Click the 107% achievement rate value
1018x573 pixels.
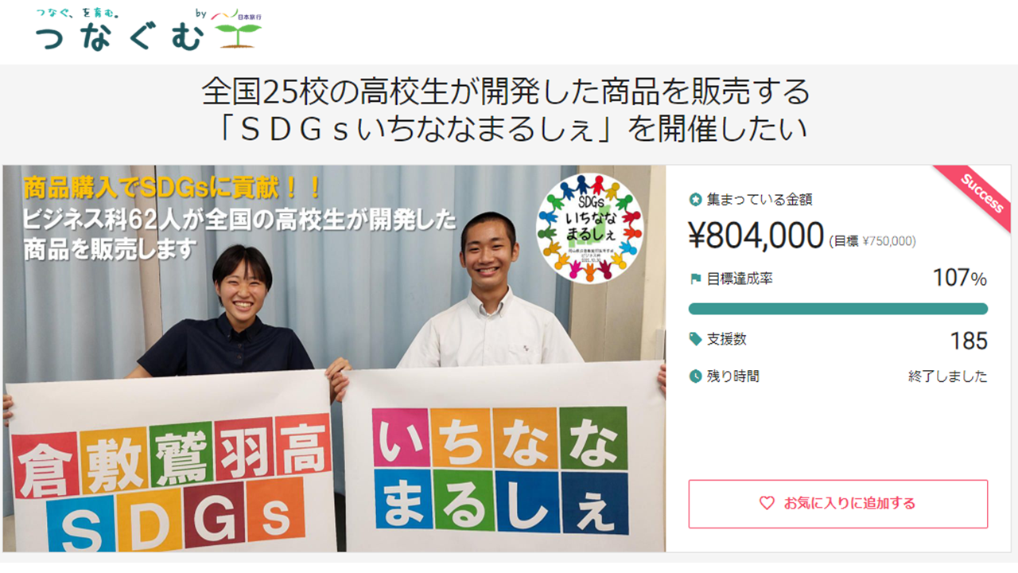tap(960, 279)
